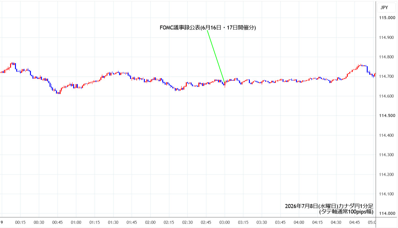Click the 02:45 time axis label
This screenshot has height=228, width=398.
point(206,222)
